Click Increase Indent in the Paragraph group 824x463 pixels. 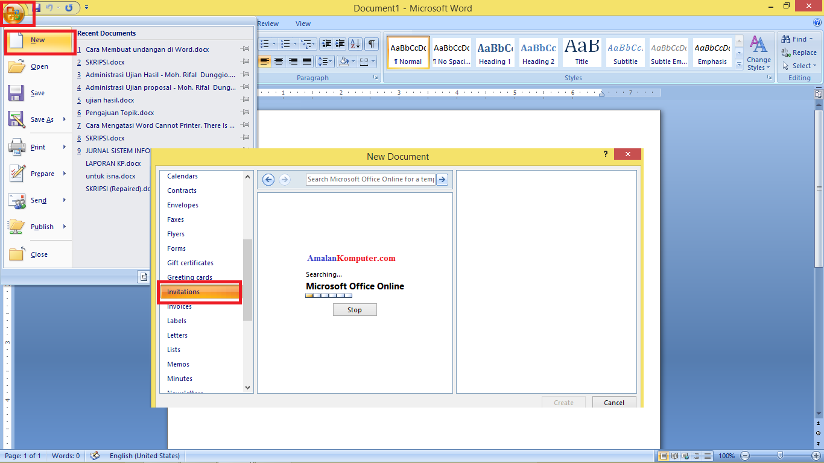click(340, 43)
